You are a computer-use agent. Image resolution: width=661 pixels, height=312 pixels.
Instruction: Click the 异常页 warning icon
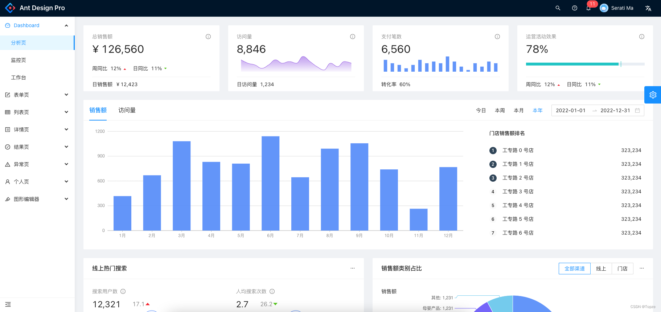[x=8, y=164]
